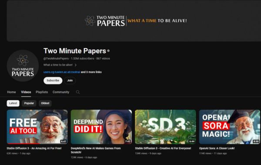
Task: Go to the Community tab
Action: (x=61, y=92)
